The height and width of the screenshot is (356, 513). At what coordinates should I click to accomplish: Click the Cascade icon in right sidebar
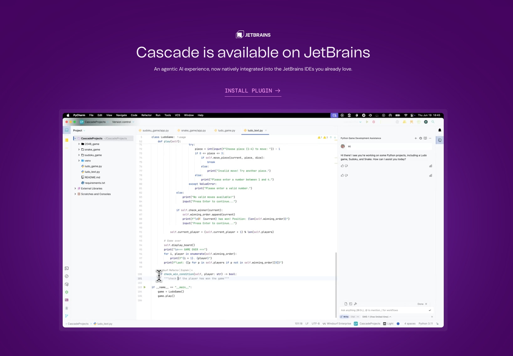point(440,140)
